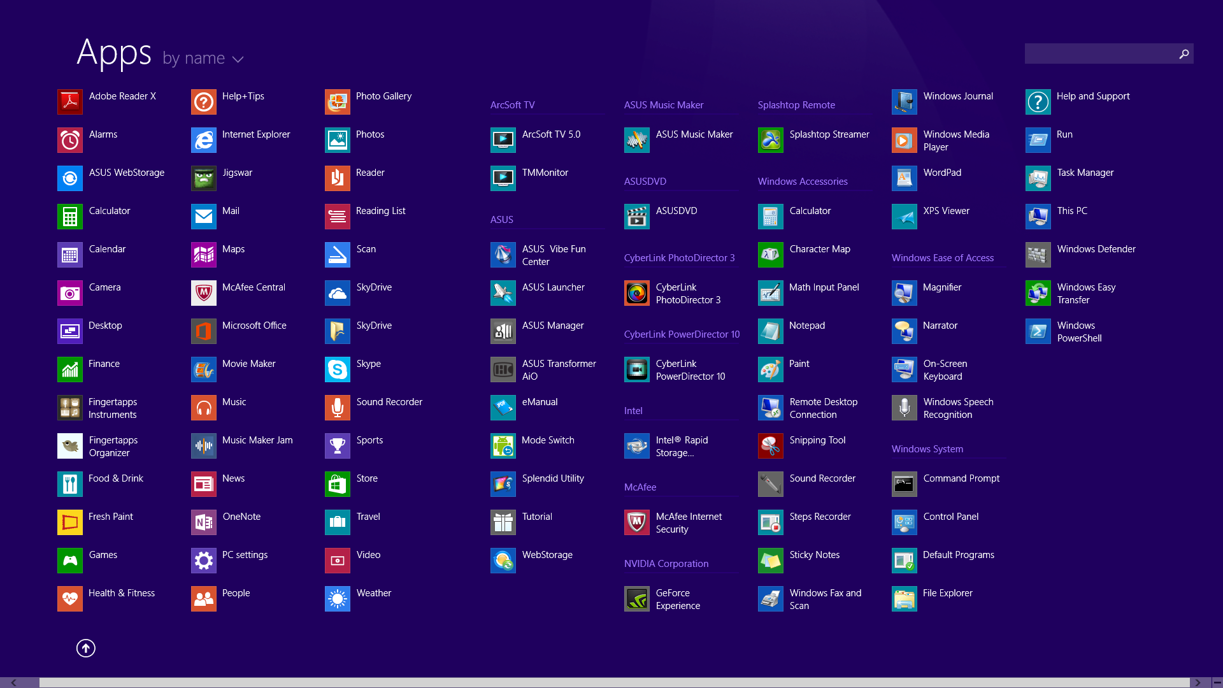Viewport: 1223px width, 688px height.
Task: Select Windows System category heading
Action: [927, 448]
